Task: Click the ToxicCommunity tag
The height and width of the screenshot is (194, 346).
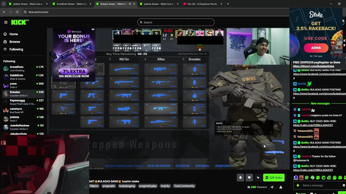Action: click(x=184, y=186)
